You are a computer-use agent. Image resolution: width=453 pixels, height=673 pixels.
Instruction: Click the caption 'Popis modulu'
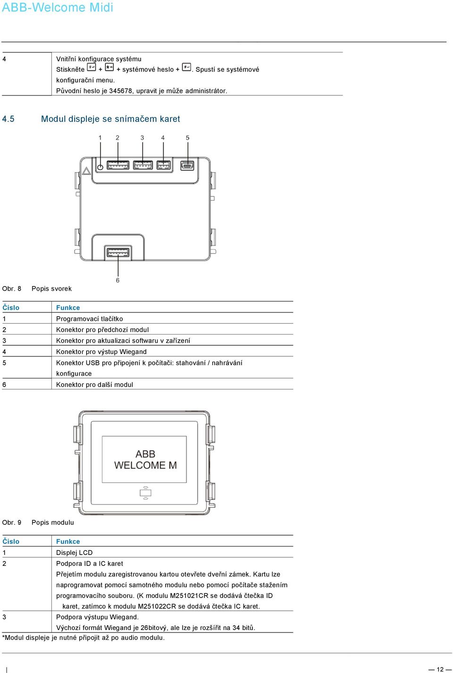[x=53, y=522]
